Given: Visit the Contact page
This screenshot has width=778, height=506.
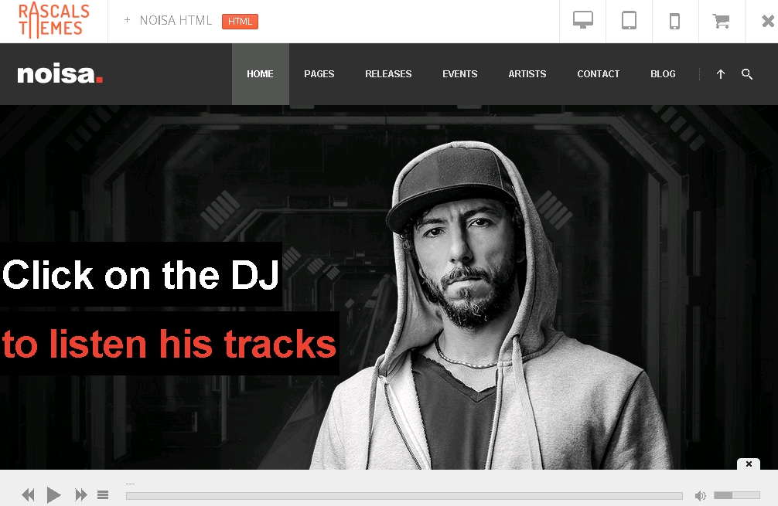Looking at the screenshot, I should click(x=599, y=74).
